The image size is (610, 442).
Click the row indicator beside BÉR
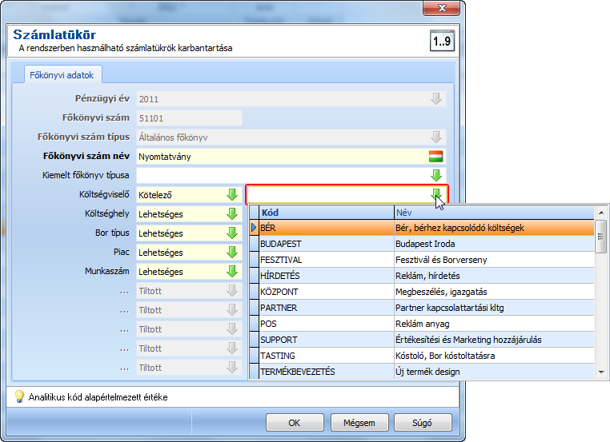[254, 228]
